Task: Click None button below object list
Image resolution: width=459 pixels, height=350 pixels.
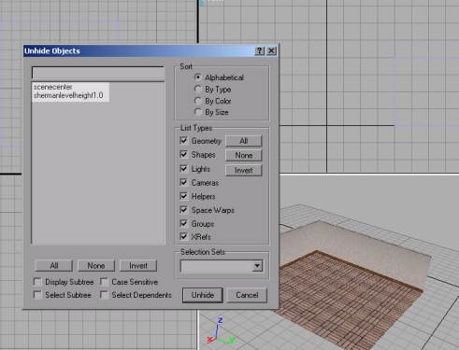Action: pos(96,266)
